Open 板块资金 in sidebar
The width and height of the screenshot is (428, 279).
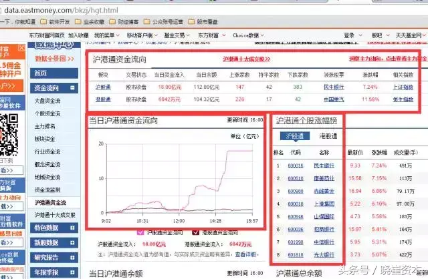coord(45,139)
